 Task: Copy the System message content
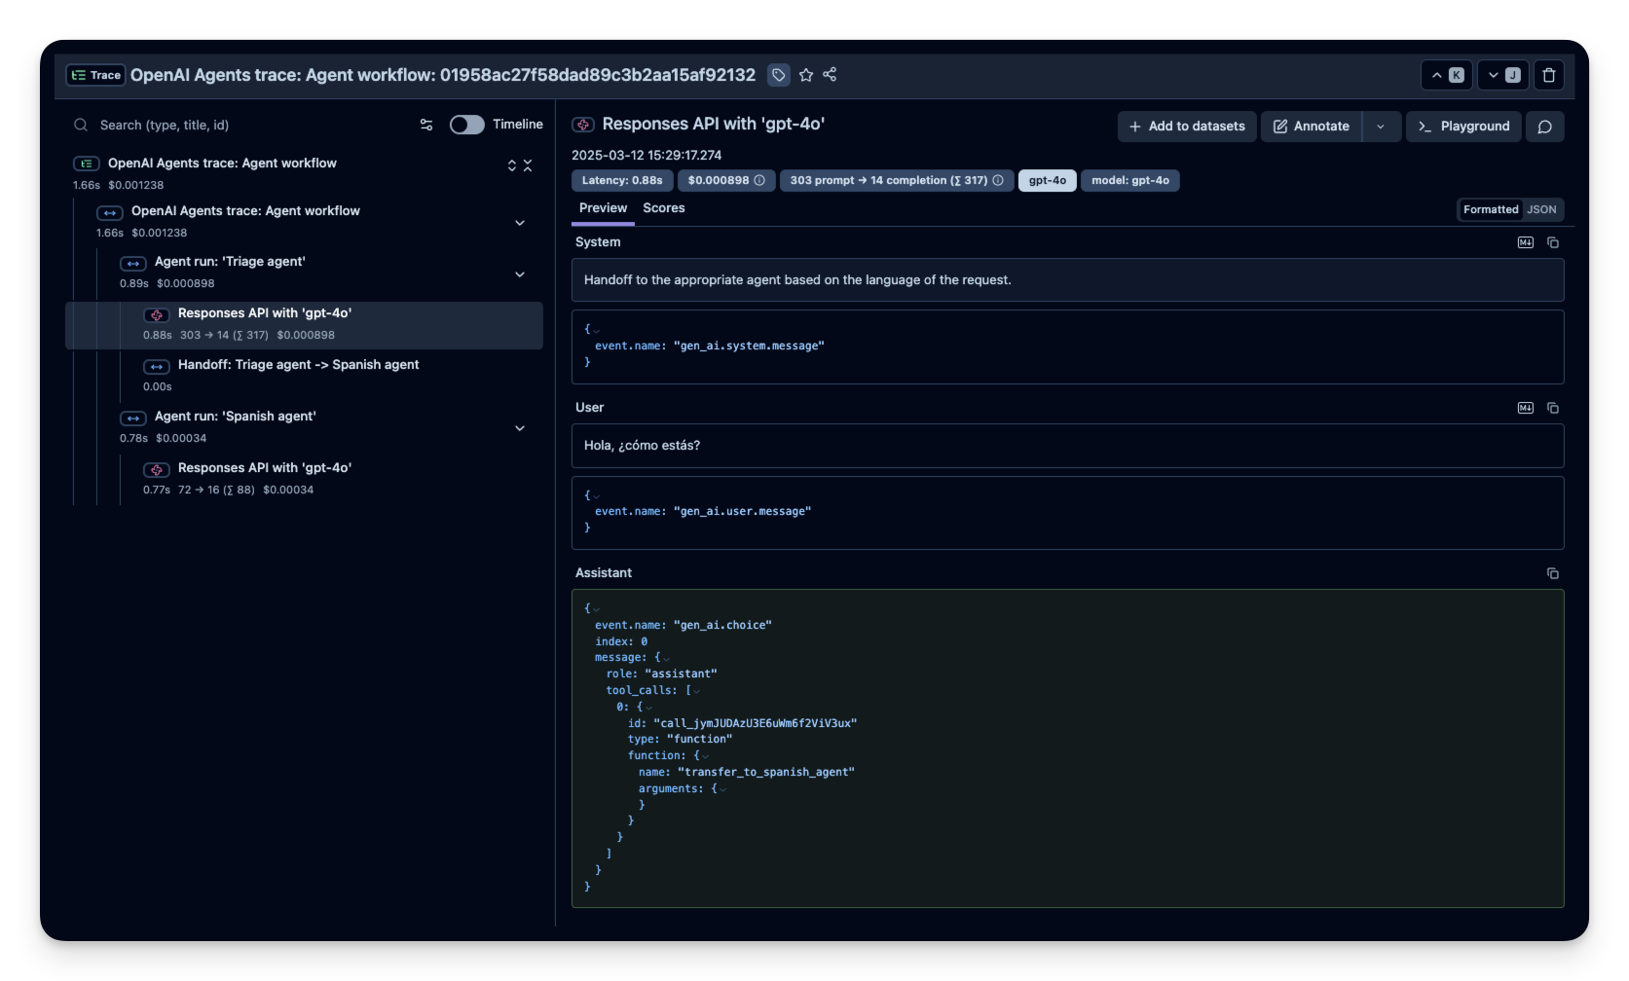click(x=1553, y=242)
